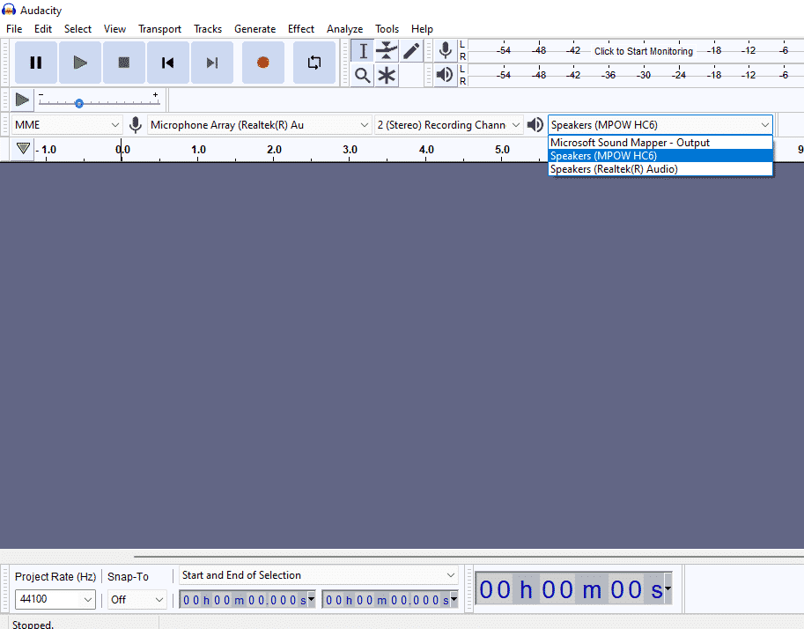Open the Start and End of Selection dropdown
Viewport: 804px width, 629px height.
319,575
